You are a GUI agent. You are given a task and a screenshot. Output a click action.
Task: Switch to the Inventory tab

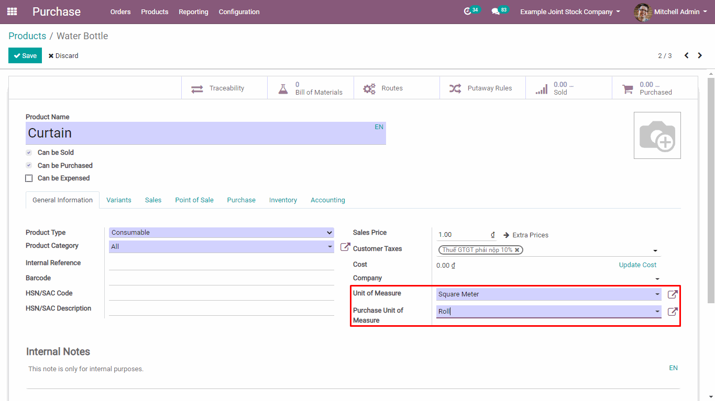point(283,200)
